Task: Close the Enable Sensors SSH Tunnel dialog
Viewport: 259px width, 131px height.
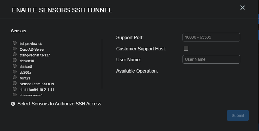Action: [x=242, y=8]
